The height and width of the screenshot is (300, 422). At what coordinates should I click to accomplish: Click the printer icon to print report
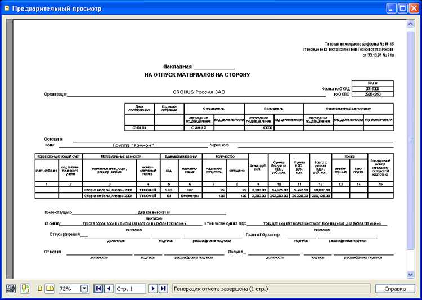click(x=11, y=289)
